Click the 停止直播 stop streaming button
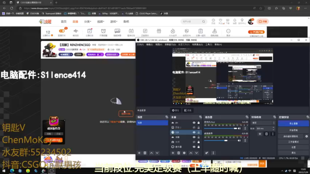The image size is (310, 174). (293, 123)
